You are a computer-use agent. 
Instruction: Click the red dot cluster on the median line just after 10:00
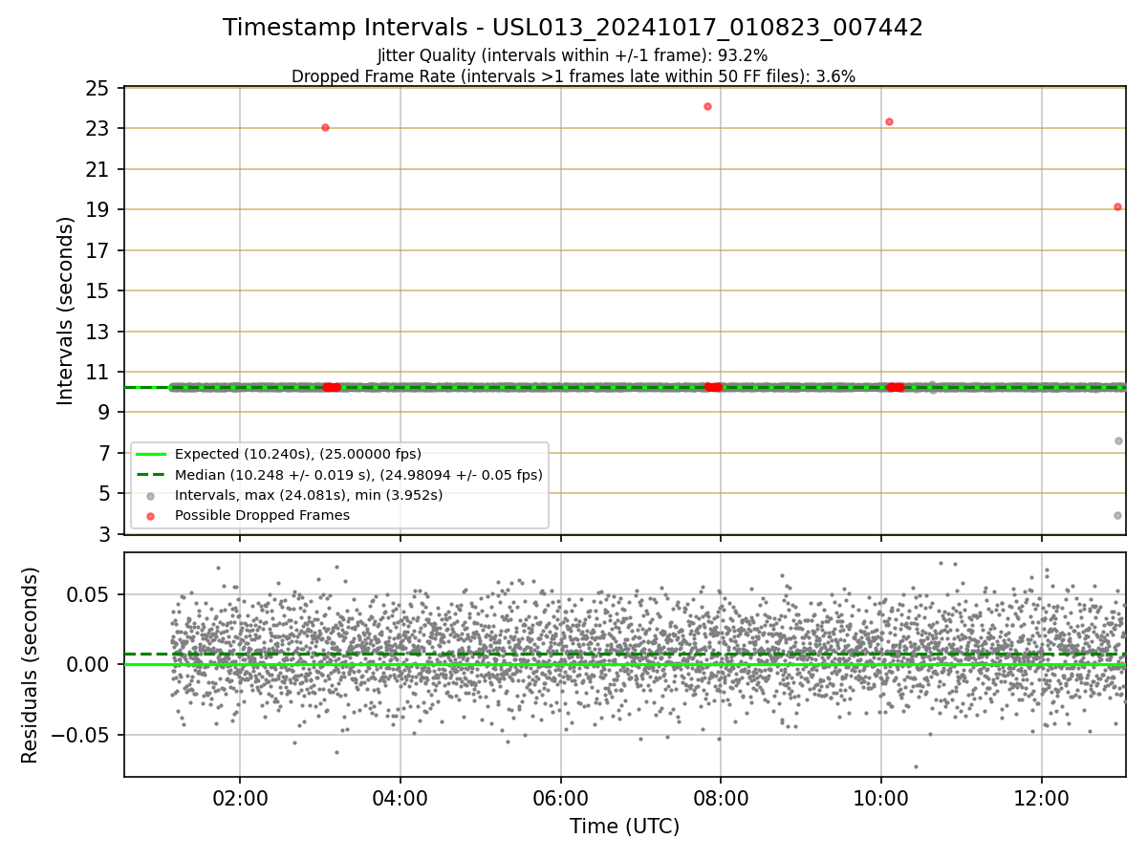(895, 387)
